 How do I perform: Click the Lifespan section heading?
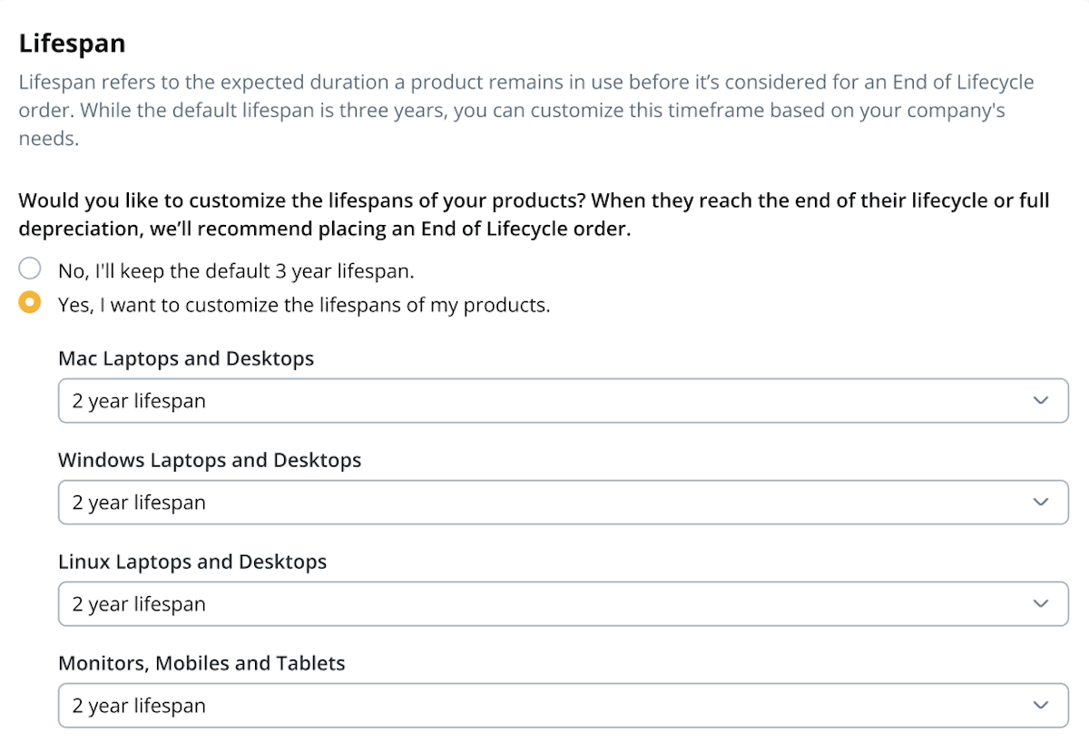click(72, 43)
